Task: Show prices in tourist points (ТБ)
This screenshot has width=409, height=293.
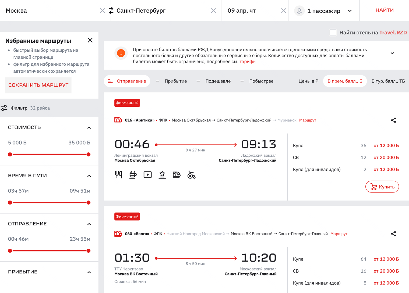Action: (388, 81)
